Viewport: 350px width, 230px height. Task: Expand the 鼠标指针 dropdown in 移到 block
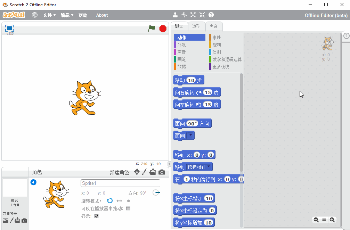coord(209,166)
